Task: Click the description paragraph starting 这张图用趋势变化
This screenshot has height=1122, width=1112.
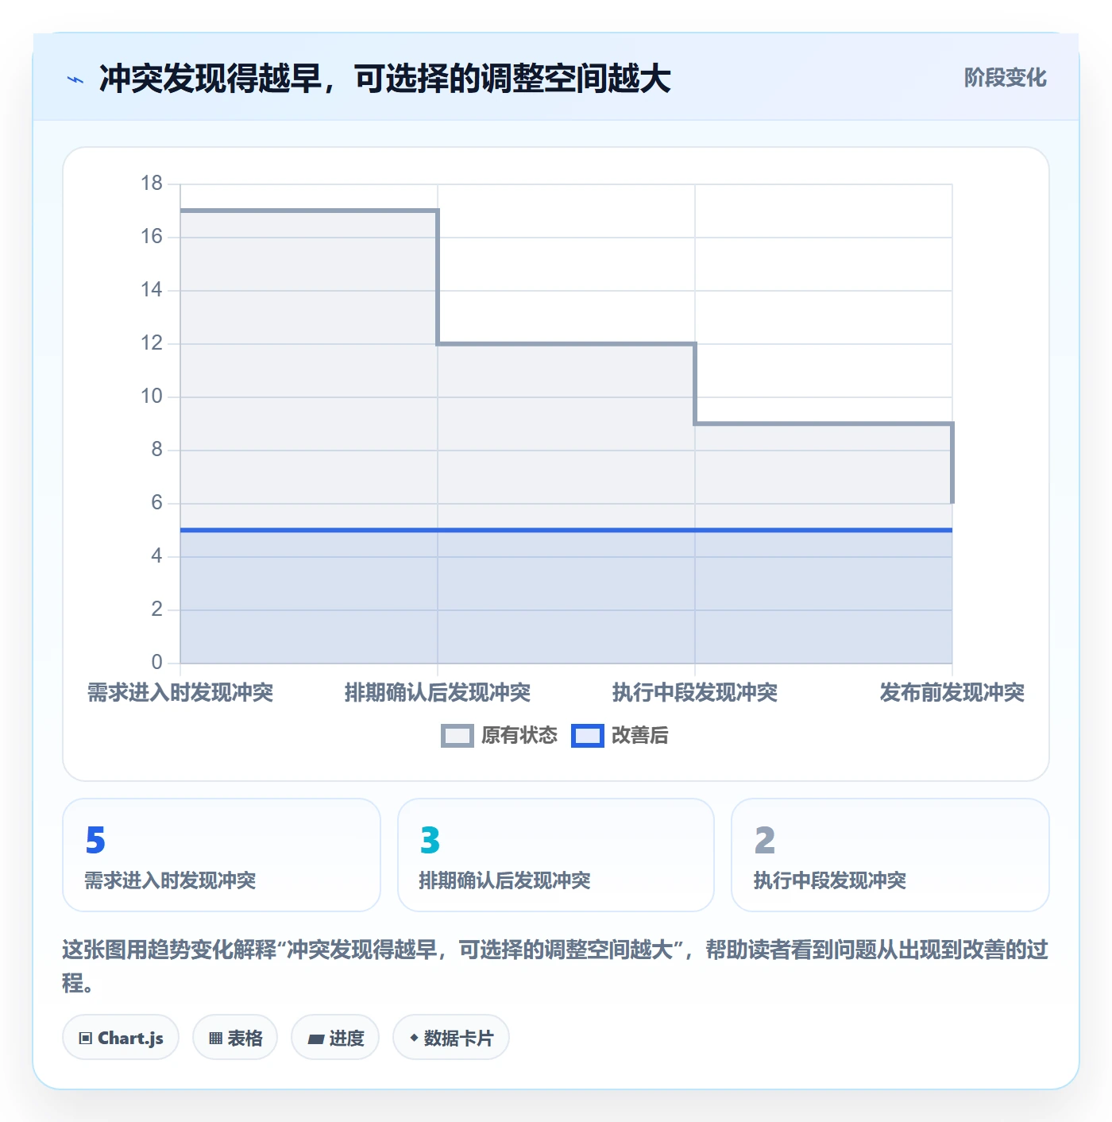Action: click(555, 966)
